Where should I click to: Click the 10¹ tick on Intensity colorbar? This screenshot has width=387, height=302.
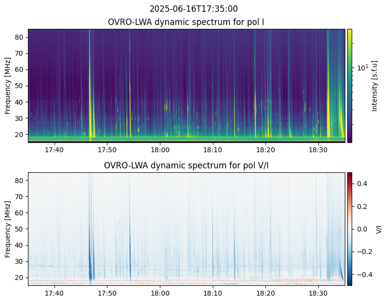(x=361, y=67)
